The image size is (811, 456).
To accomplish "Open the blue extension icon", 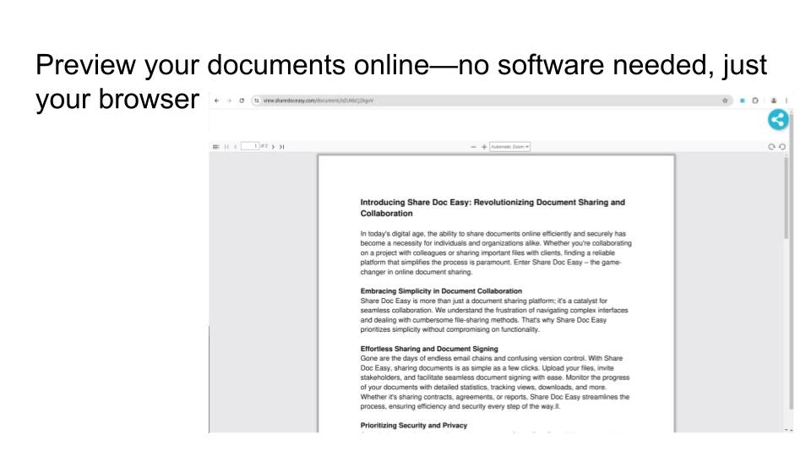I will (743, 100).
